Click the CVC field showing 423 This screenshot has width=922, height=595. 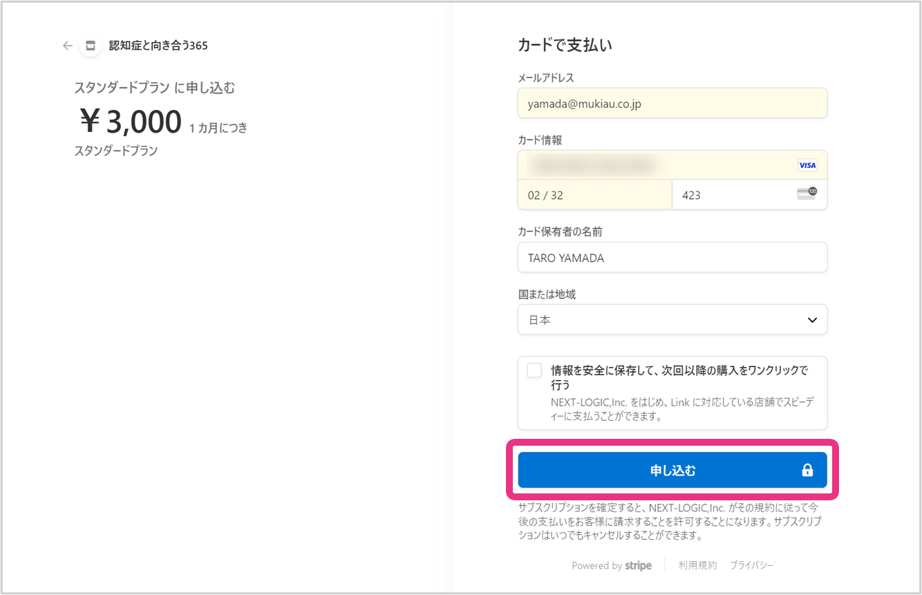point(733,195)
